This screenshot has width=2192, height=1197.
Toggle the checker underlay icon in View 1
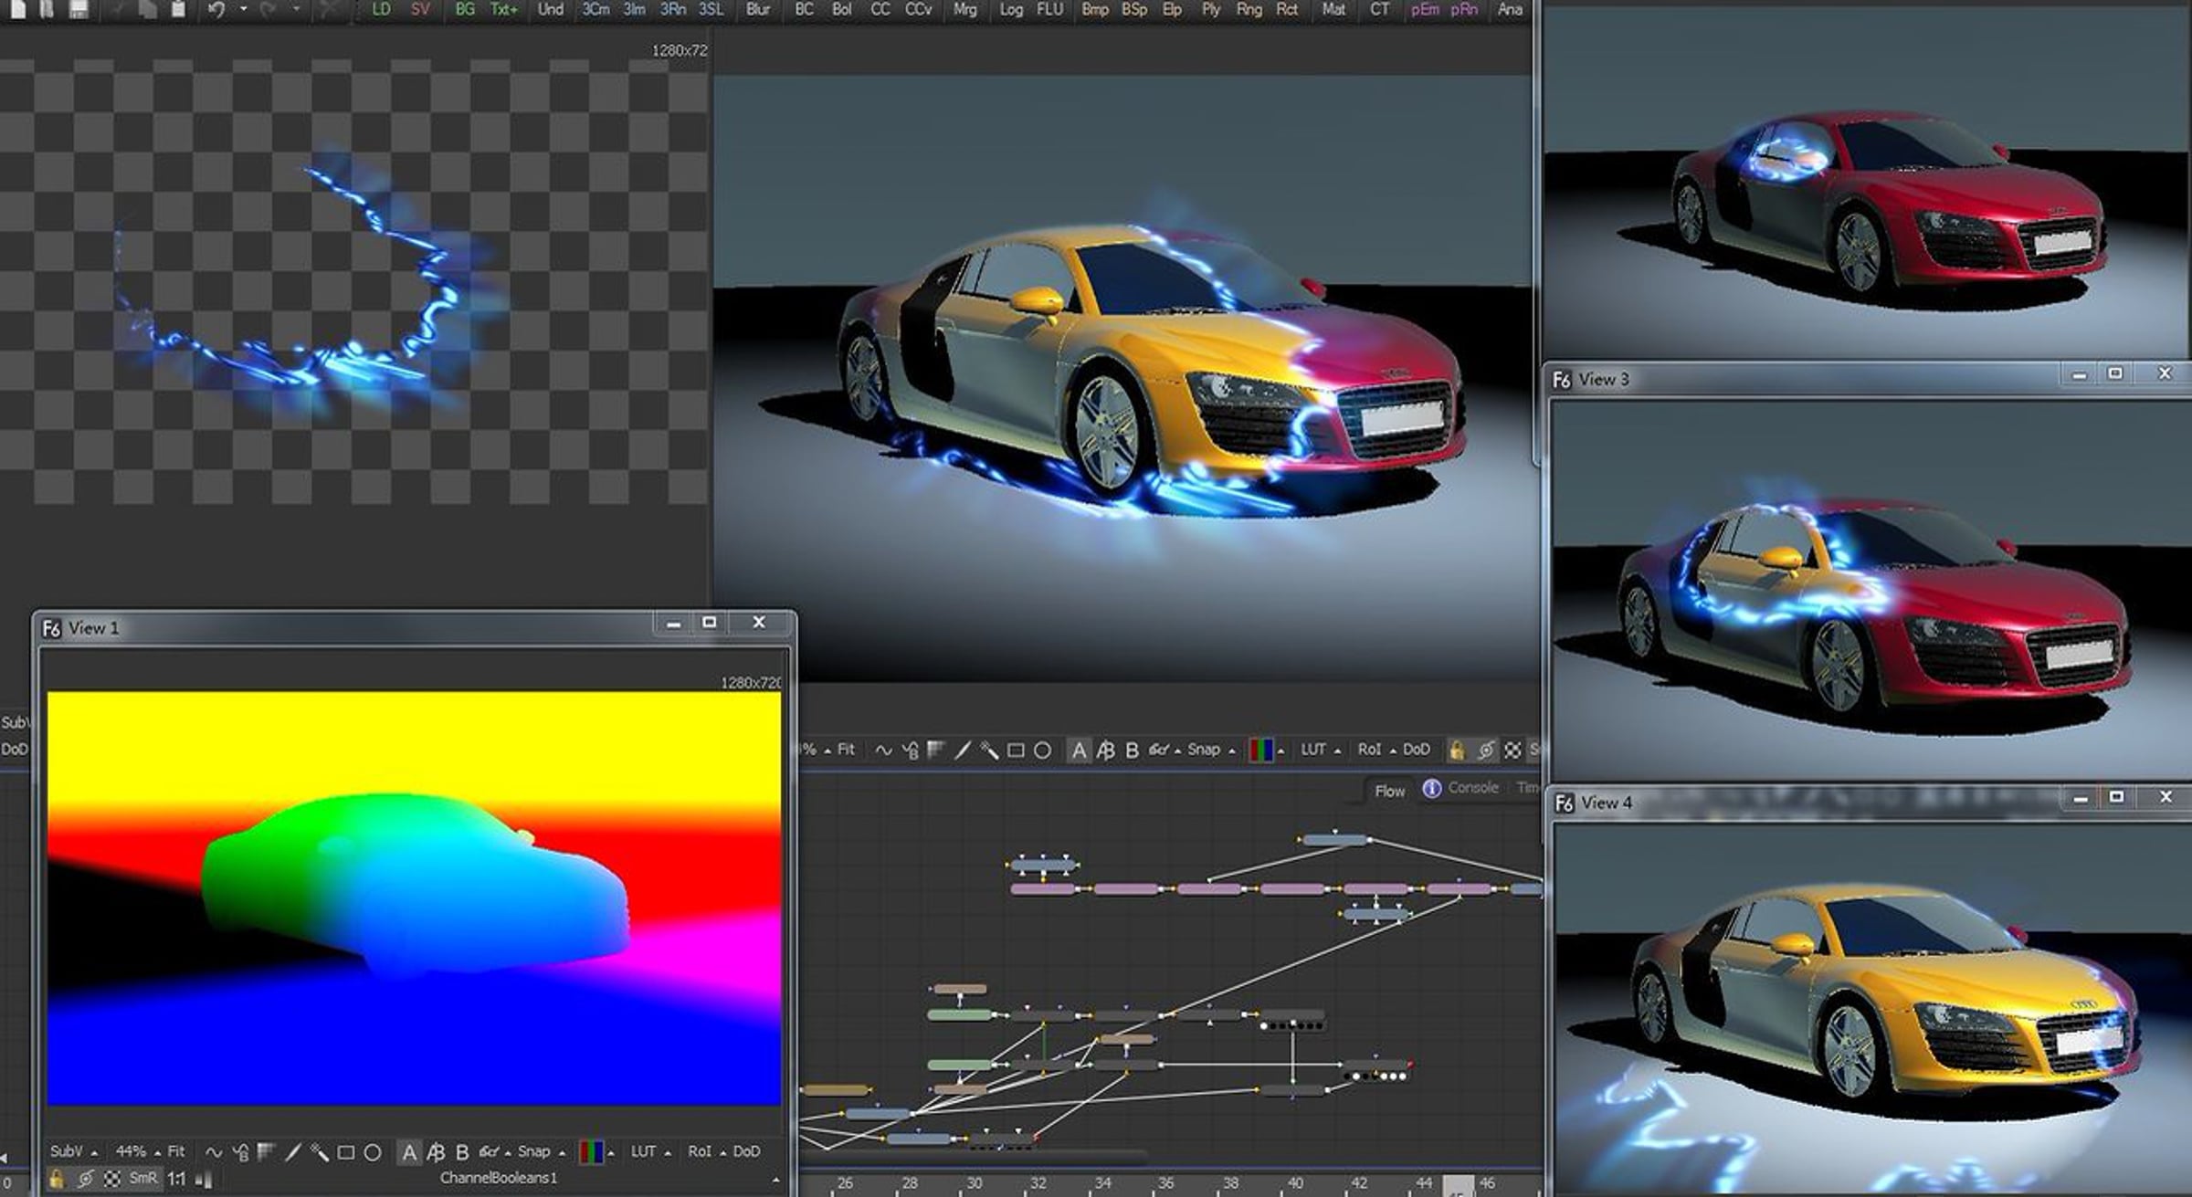[x=112, y=1179]
